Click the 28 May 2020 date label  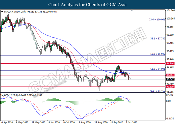[38, 122]
